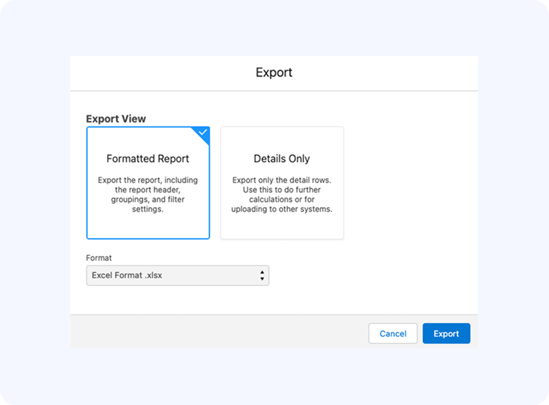Click the Format field label
This screenshot has width=549, height=405.
(x=98, y=257)
